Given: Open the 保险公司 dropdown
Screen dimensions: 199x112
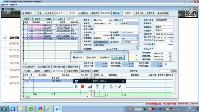Looking at the screenshot, I should (x=137, y=45).
